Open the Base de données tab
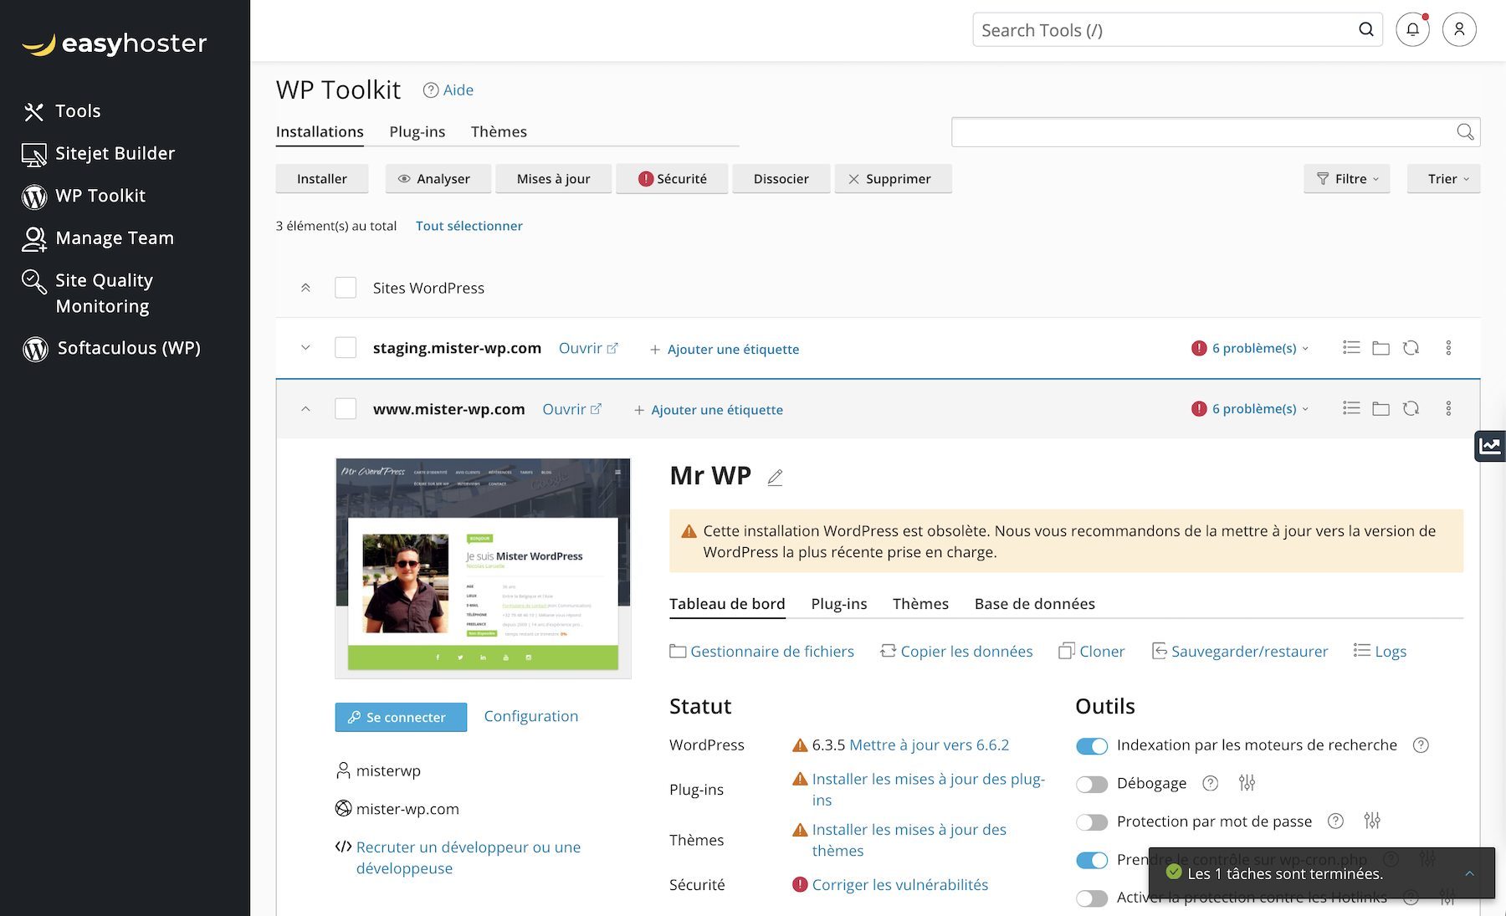 [x=1034, y=603]
